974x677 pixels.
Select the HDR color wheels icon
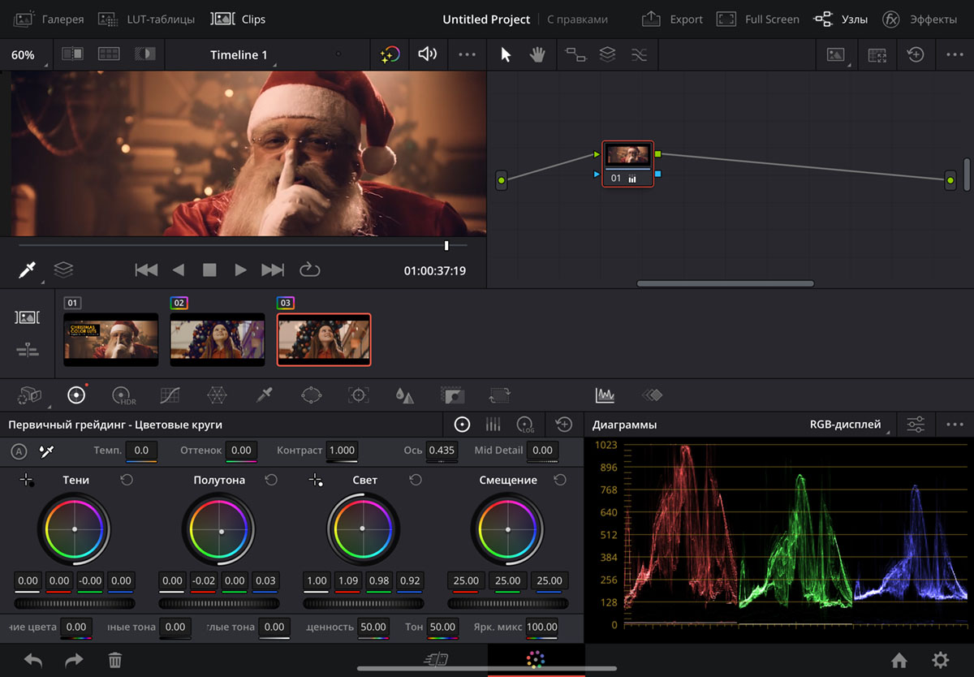[x=123, y=395]
